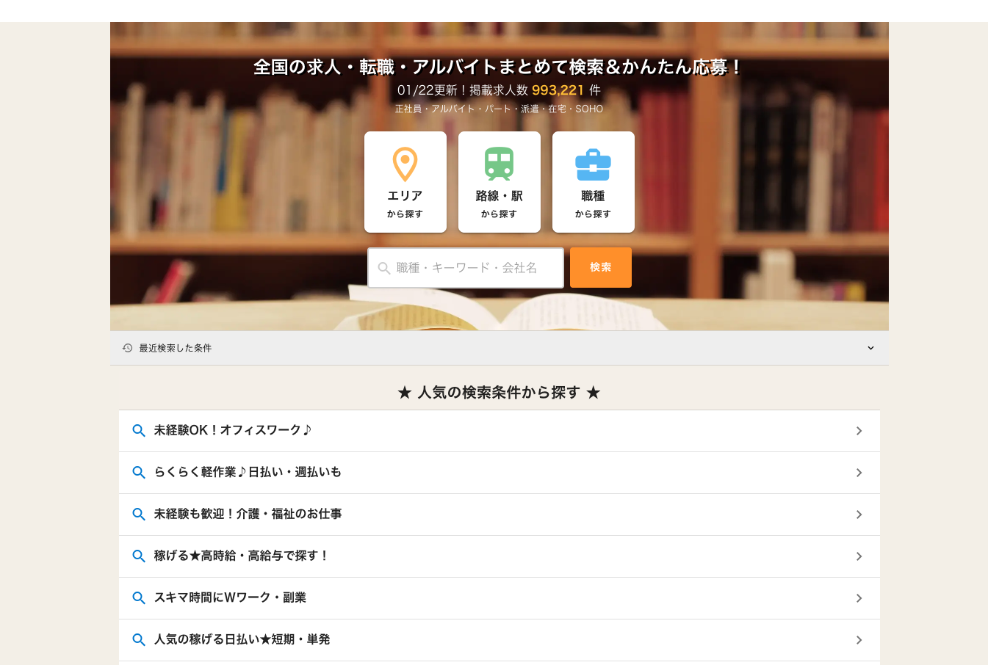The width and height of the screenshot is (988, 665).
Task: Open the chevron on 稼げる★高時給 row
Action: point(859,556)
